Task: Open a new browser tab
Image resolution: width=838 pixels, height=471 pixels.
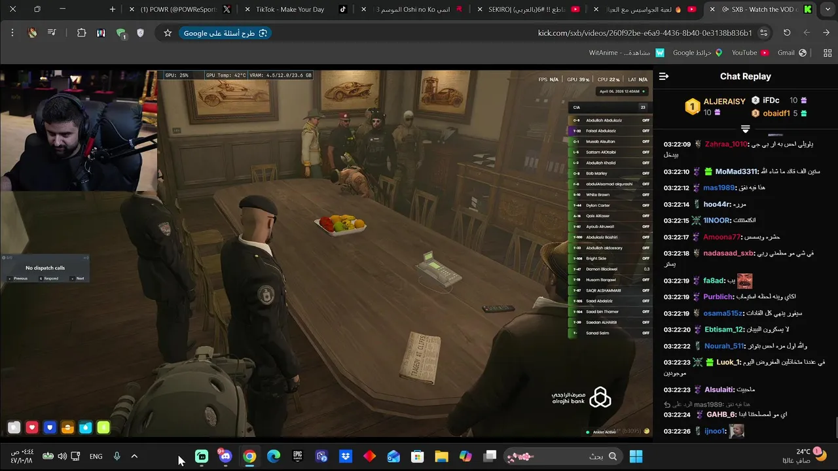Action: coord(113,10)
